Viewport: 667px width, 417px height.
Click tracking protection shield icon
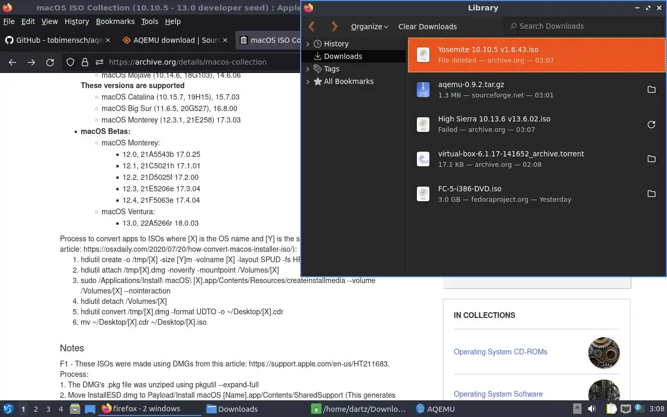tap(70, 62)
